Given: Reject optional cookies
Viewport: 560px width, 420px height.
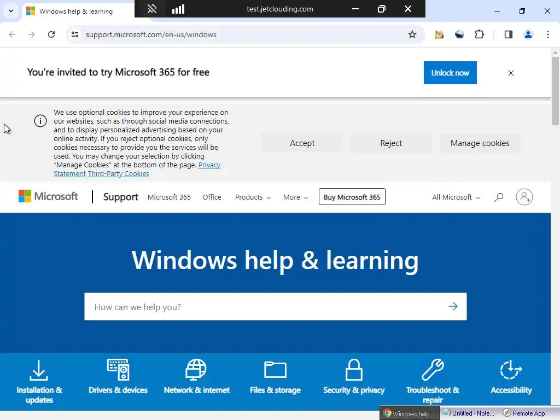Looking at the screenshot, I should click(x=391, y=143).
